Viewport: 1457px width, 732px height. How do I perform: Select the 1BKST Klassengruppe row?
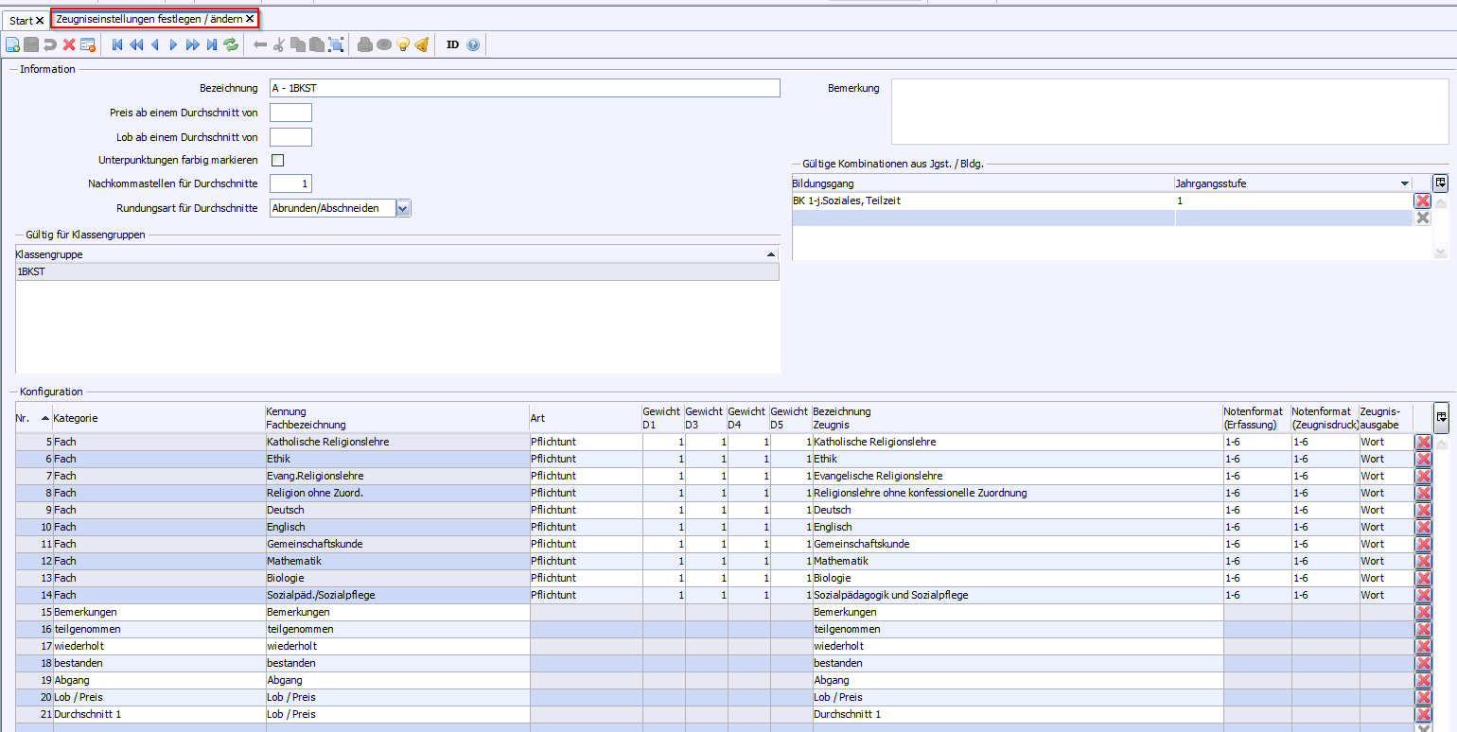[x=396, y=271]
